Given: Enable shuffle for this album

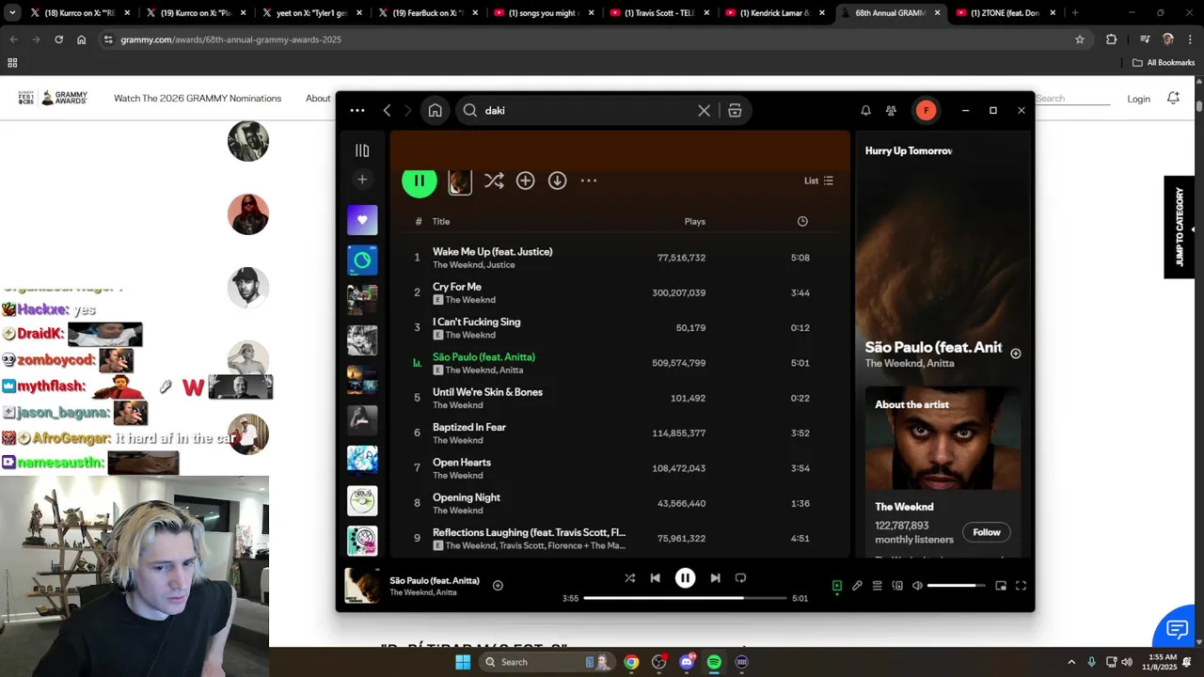Looking at the screenshot, I should (x=494, y=181).
